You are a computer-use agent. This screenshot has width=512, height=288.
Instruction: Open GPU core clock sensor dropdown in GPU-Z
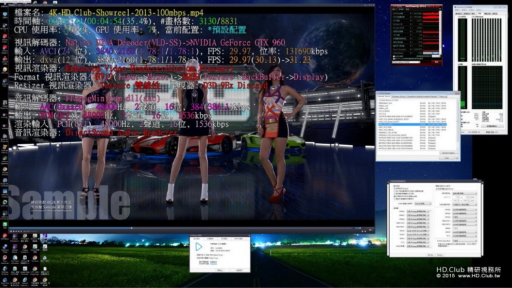click(x=410, y=14)
